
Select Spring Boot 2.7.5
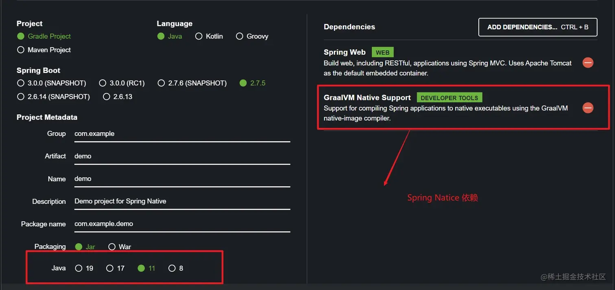click(253, 83)
